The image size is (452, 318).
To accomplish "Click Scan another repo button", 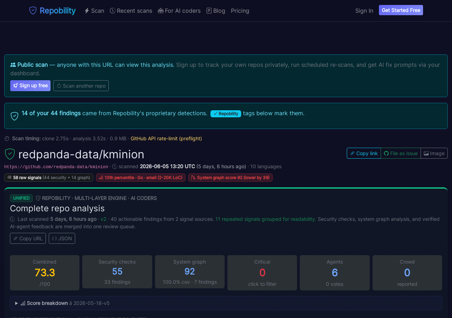I will 81,86.
